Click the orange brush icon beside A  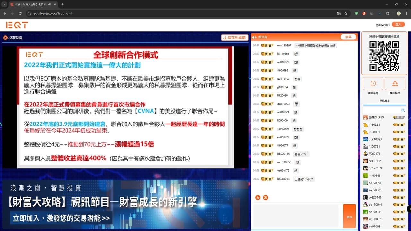(266, 198)
